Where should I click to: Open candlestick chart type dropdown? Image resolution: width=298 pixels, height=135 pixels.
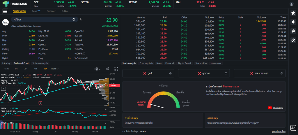97,69
